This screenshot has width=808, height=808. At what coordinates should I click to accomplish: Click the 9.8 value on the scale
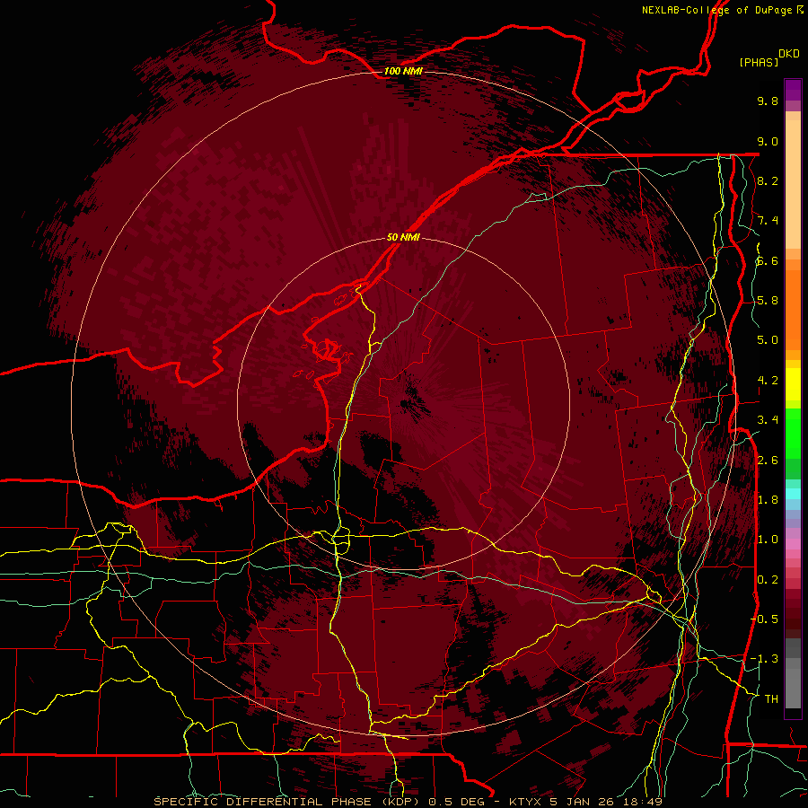[768, 101]
